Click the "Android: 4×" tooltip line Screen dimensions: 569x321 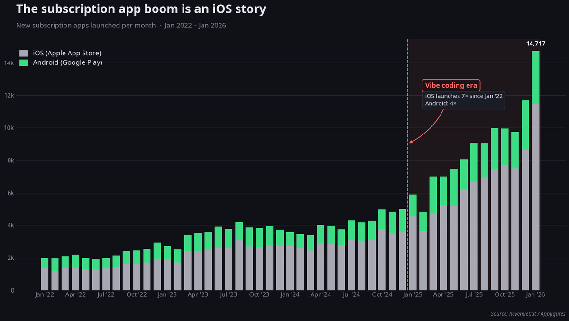(x=441, y=103)
